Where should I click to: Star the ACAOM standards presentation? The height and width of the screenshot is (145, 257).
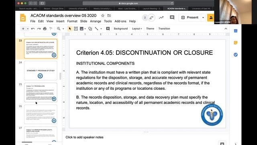point(103,16)
